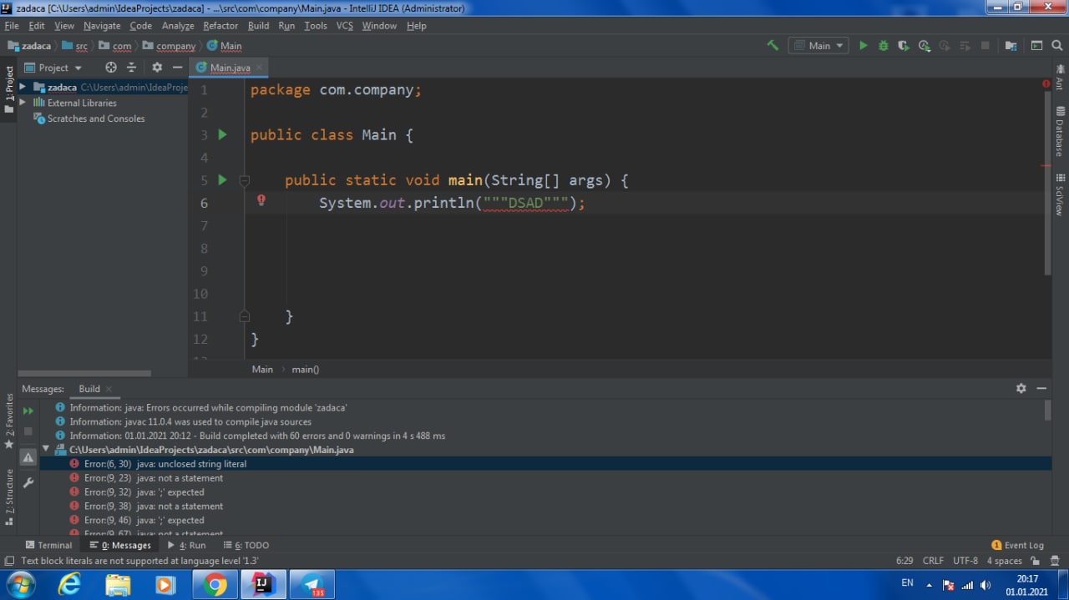Open the Tools menu
The width and height of the screenshot is (1069, 600).
coord(316,26)
